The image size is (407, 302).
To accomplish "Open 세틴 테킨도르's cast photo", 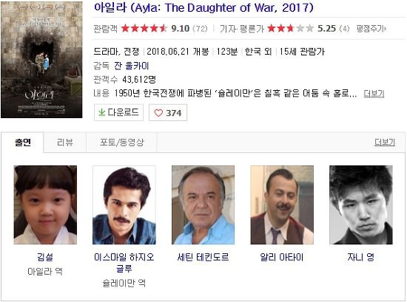I will click(x=203, y=205).
